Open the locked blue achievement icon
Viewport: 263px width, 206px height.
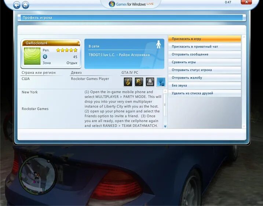coord(161,82)
